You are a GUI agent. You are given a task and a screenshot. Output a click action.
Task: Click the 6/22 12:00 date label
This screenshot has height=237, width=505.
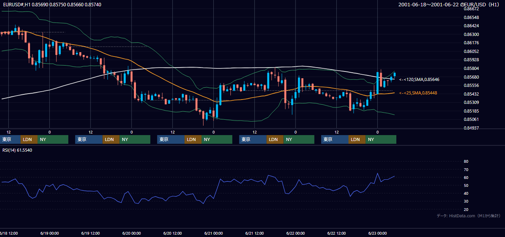(337, 233)
